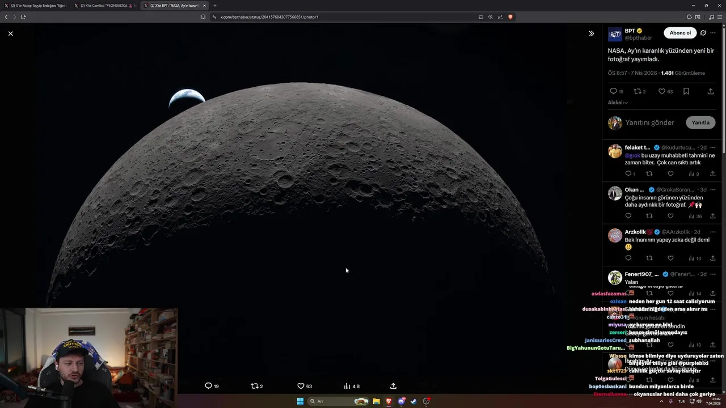Image resolution: width=726 pixels, height=408 pixels.
Task: Close the photo viewer with the X icon
Action: [x=10, y=33]
